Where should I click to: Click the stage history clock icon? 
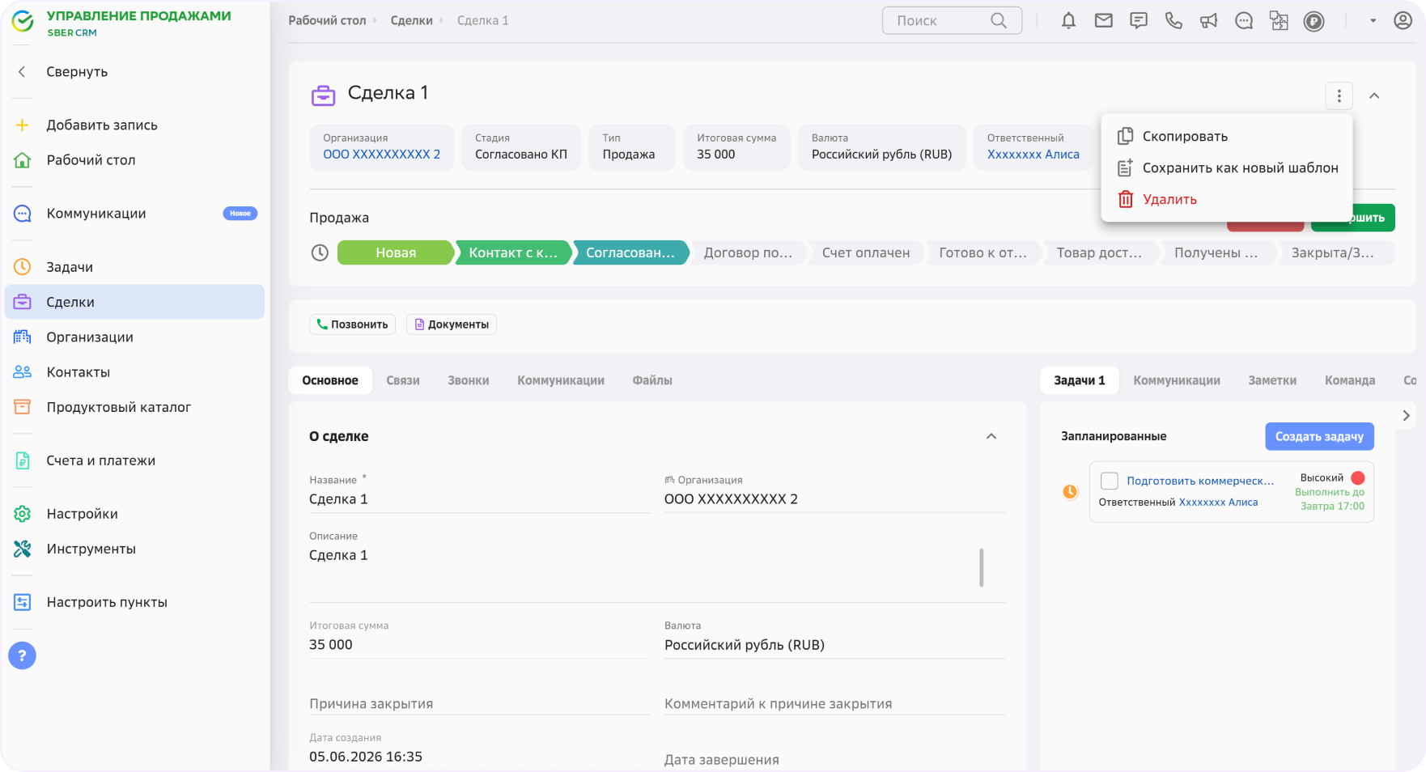coord(320,252)
